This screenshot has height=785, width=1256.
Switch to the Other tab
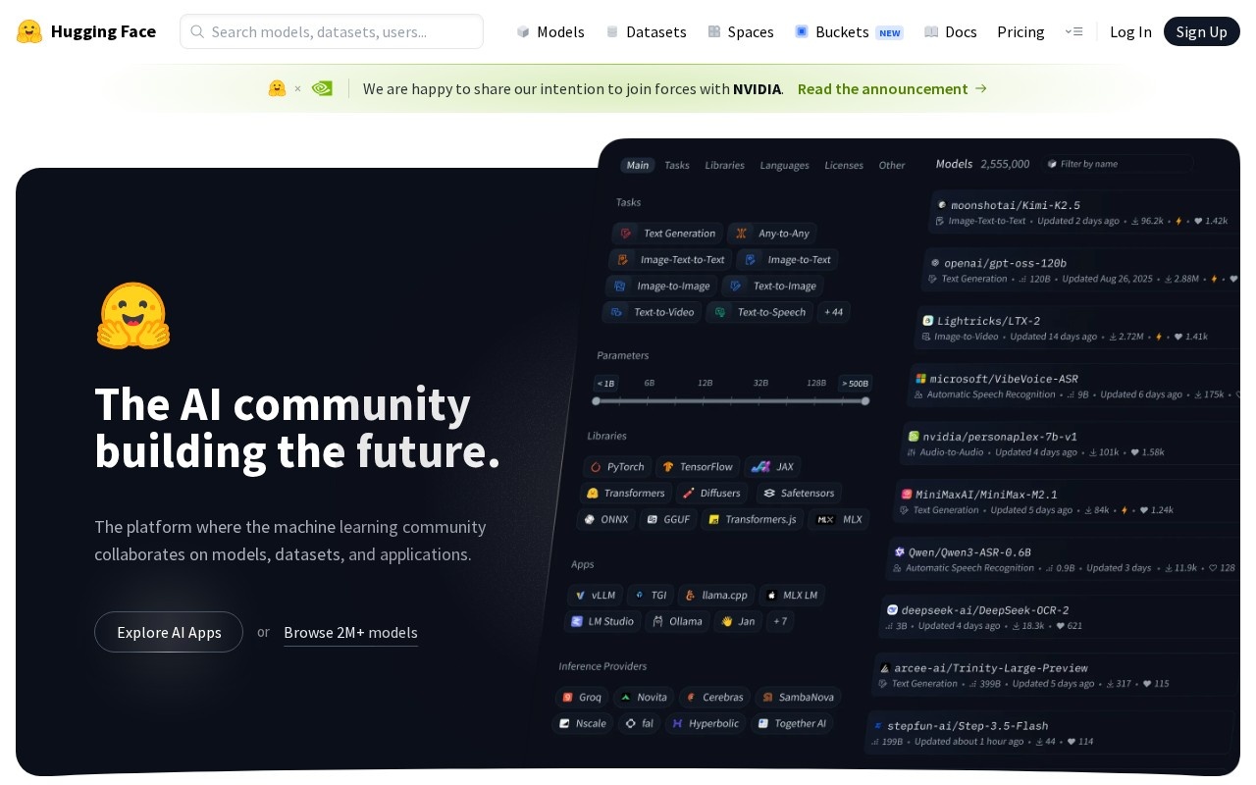pos(892,165)
